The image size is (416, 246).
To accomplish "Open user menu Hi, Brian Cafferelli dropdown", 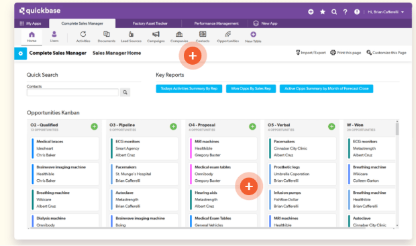I will tap(386, 12).
